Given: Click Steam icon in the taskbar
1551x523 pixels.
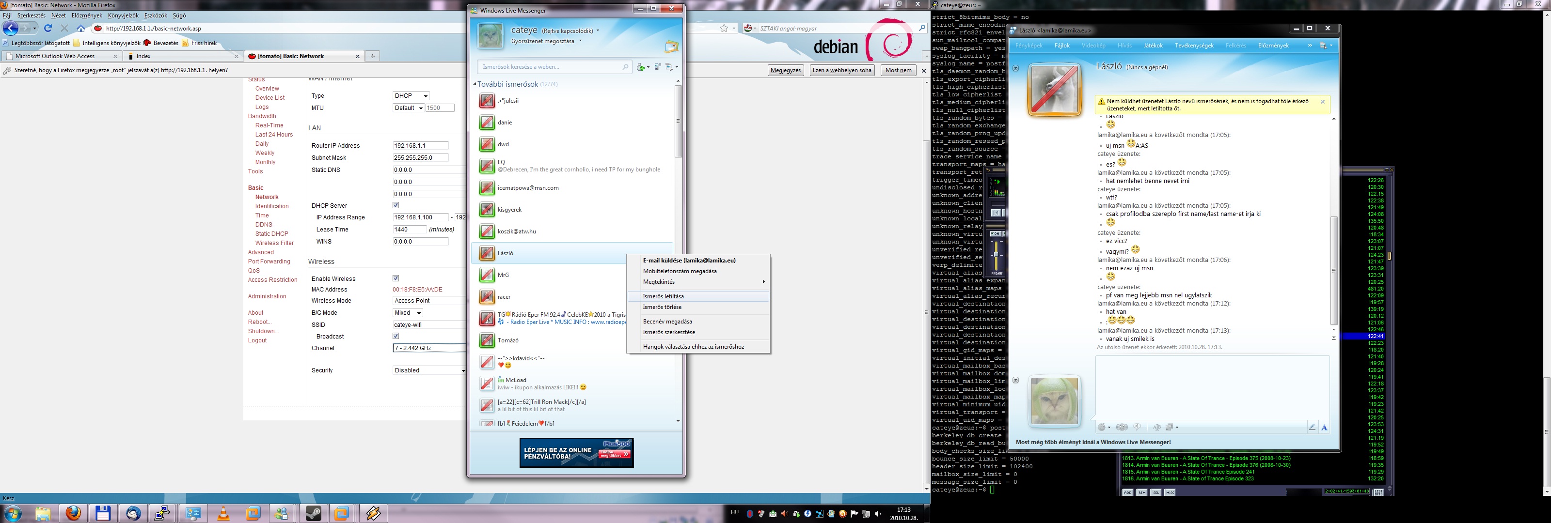Looking at the screenshot, I should coord(313,513).
